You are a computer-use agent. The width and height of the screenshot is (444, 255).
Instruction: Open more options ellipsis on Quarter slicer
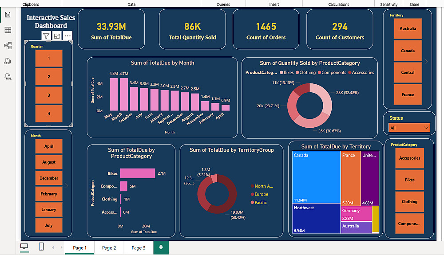(x=67, y=36)
